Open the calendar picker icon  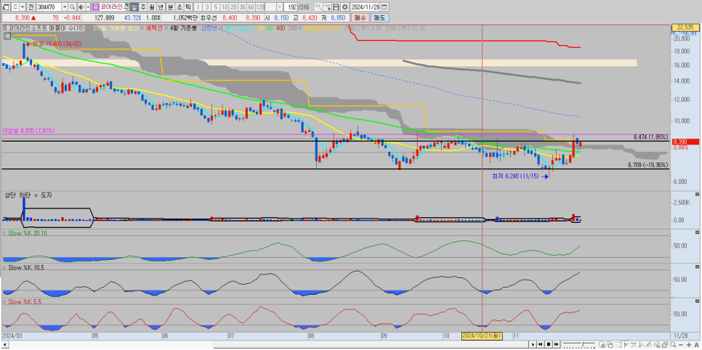(384, 7)
